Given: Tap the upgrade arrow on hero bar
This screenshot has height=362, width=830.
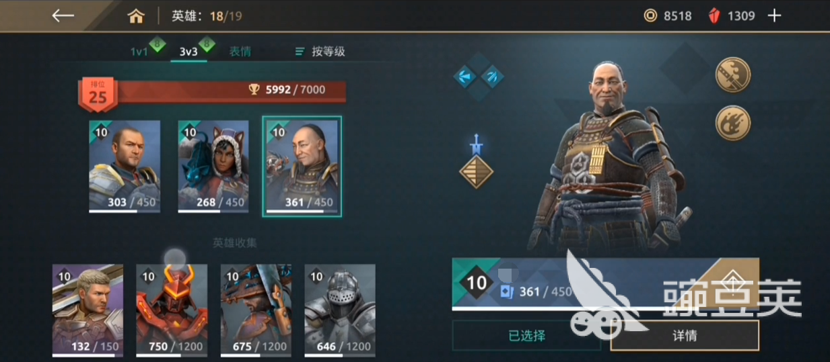Looking at the screenshot, I should point(733,278).
